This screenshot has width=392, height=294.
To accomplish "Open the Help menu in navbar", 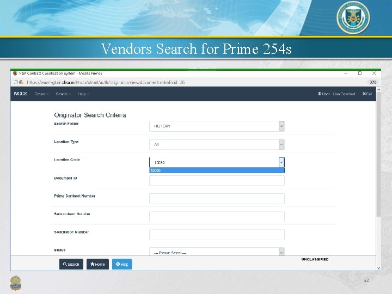I will click(x=83, y=94).
